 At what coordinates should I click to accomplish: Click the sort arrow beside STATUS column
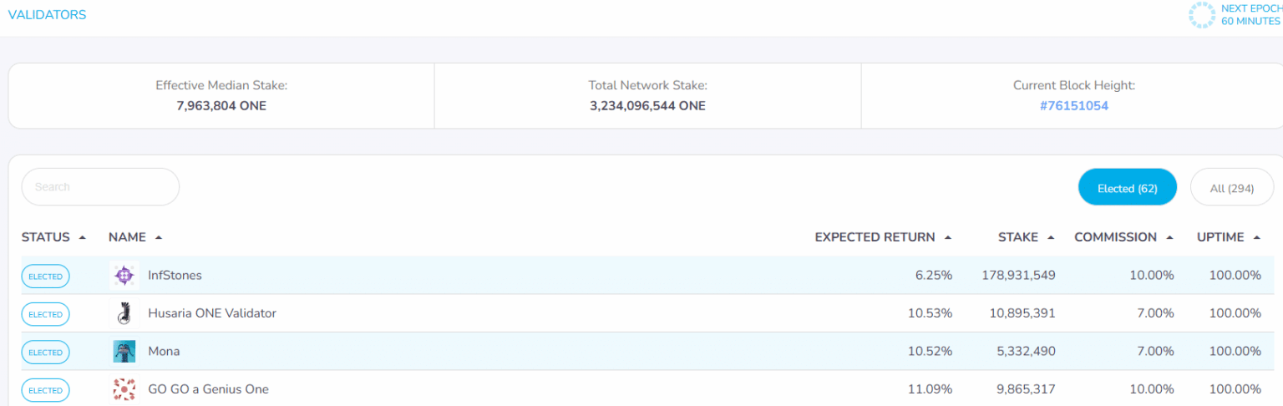(82, 237)
